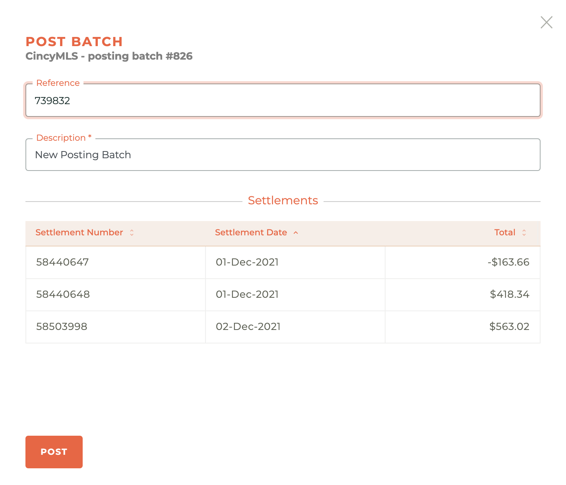Toggle ascending sort on Settlement Number
The image size is (566, 485).
[x=131, y=233]
